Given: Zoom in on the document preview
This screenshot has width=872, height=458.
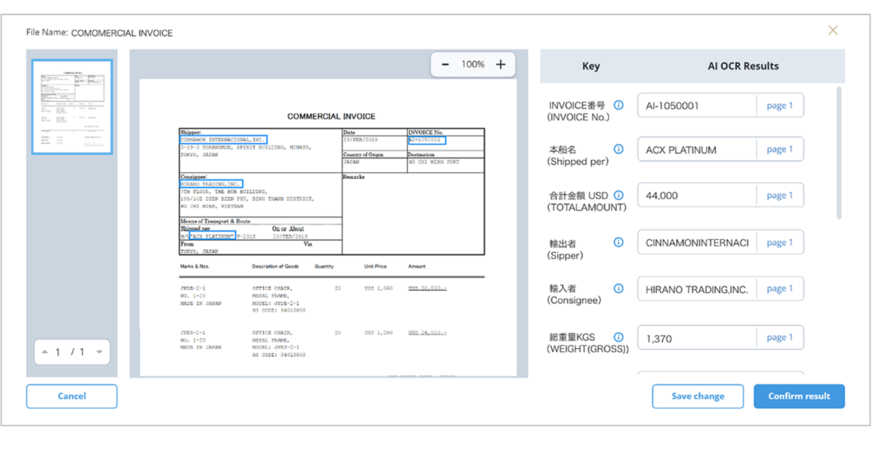Looking at the screenshot, I should point(500,64).
